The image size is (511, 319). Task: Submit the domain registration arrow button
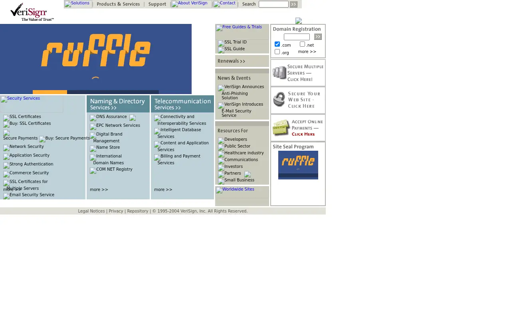(318, 37)
